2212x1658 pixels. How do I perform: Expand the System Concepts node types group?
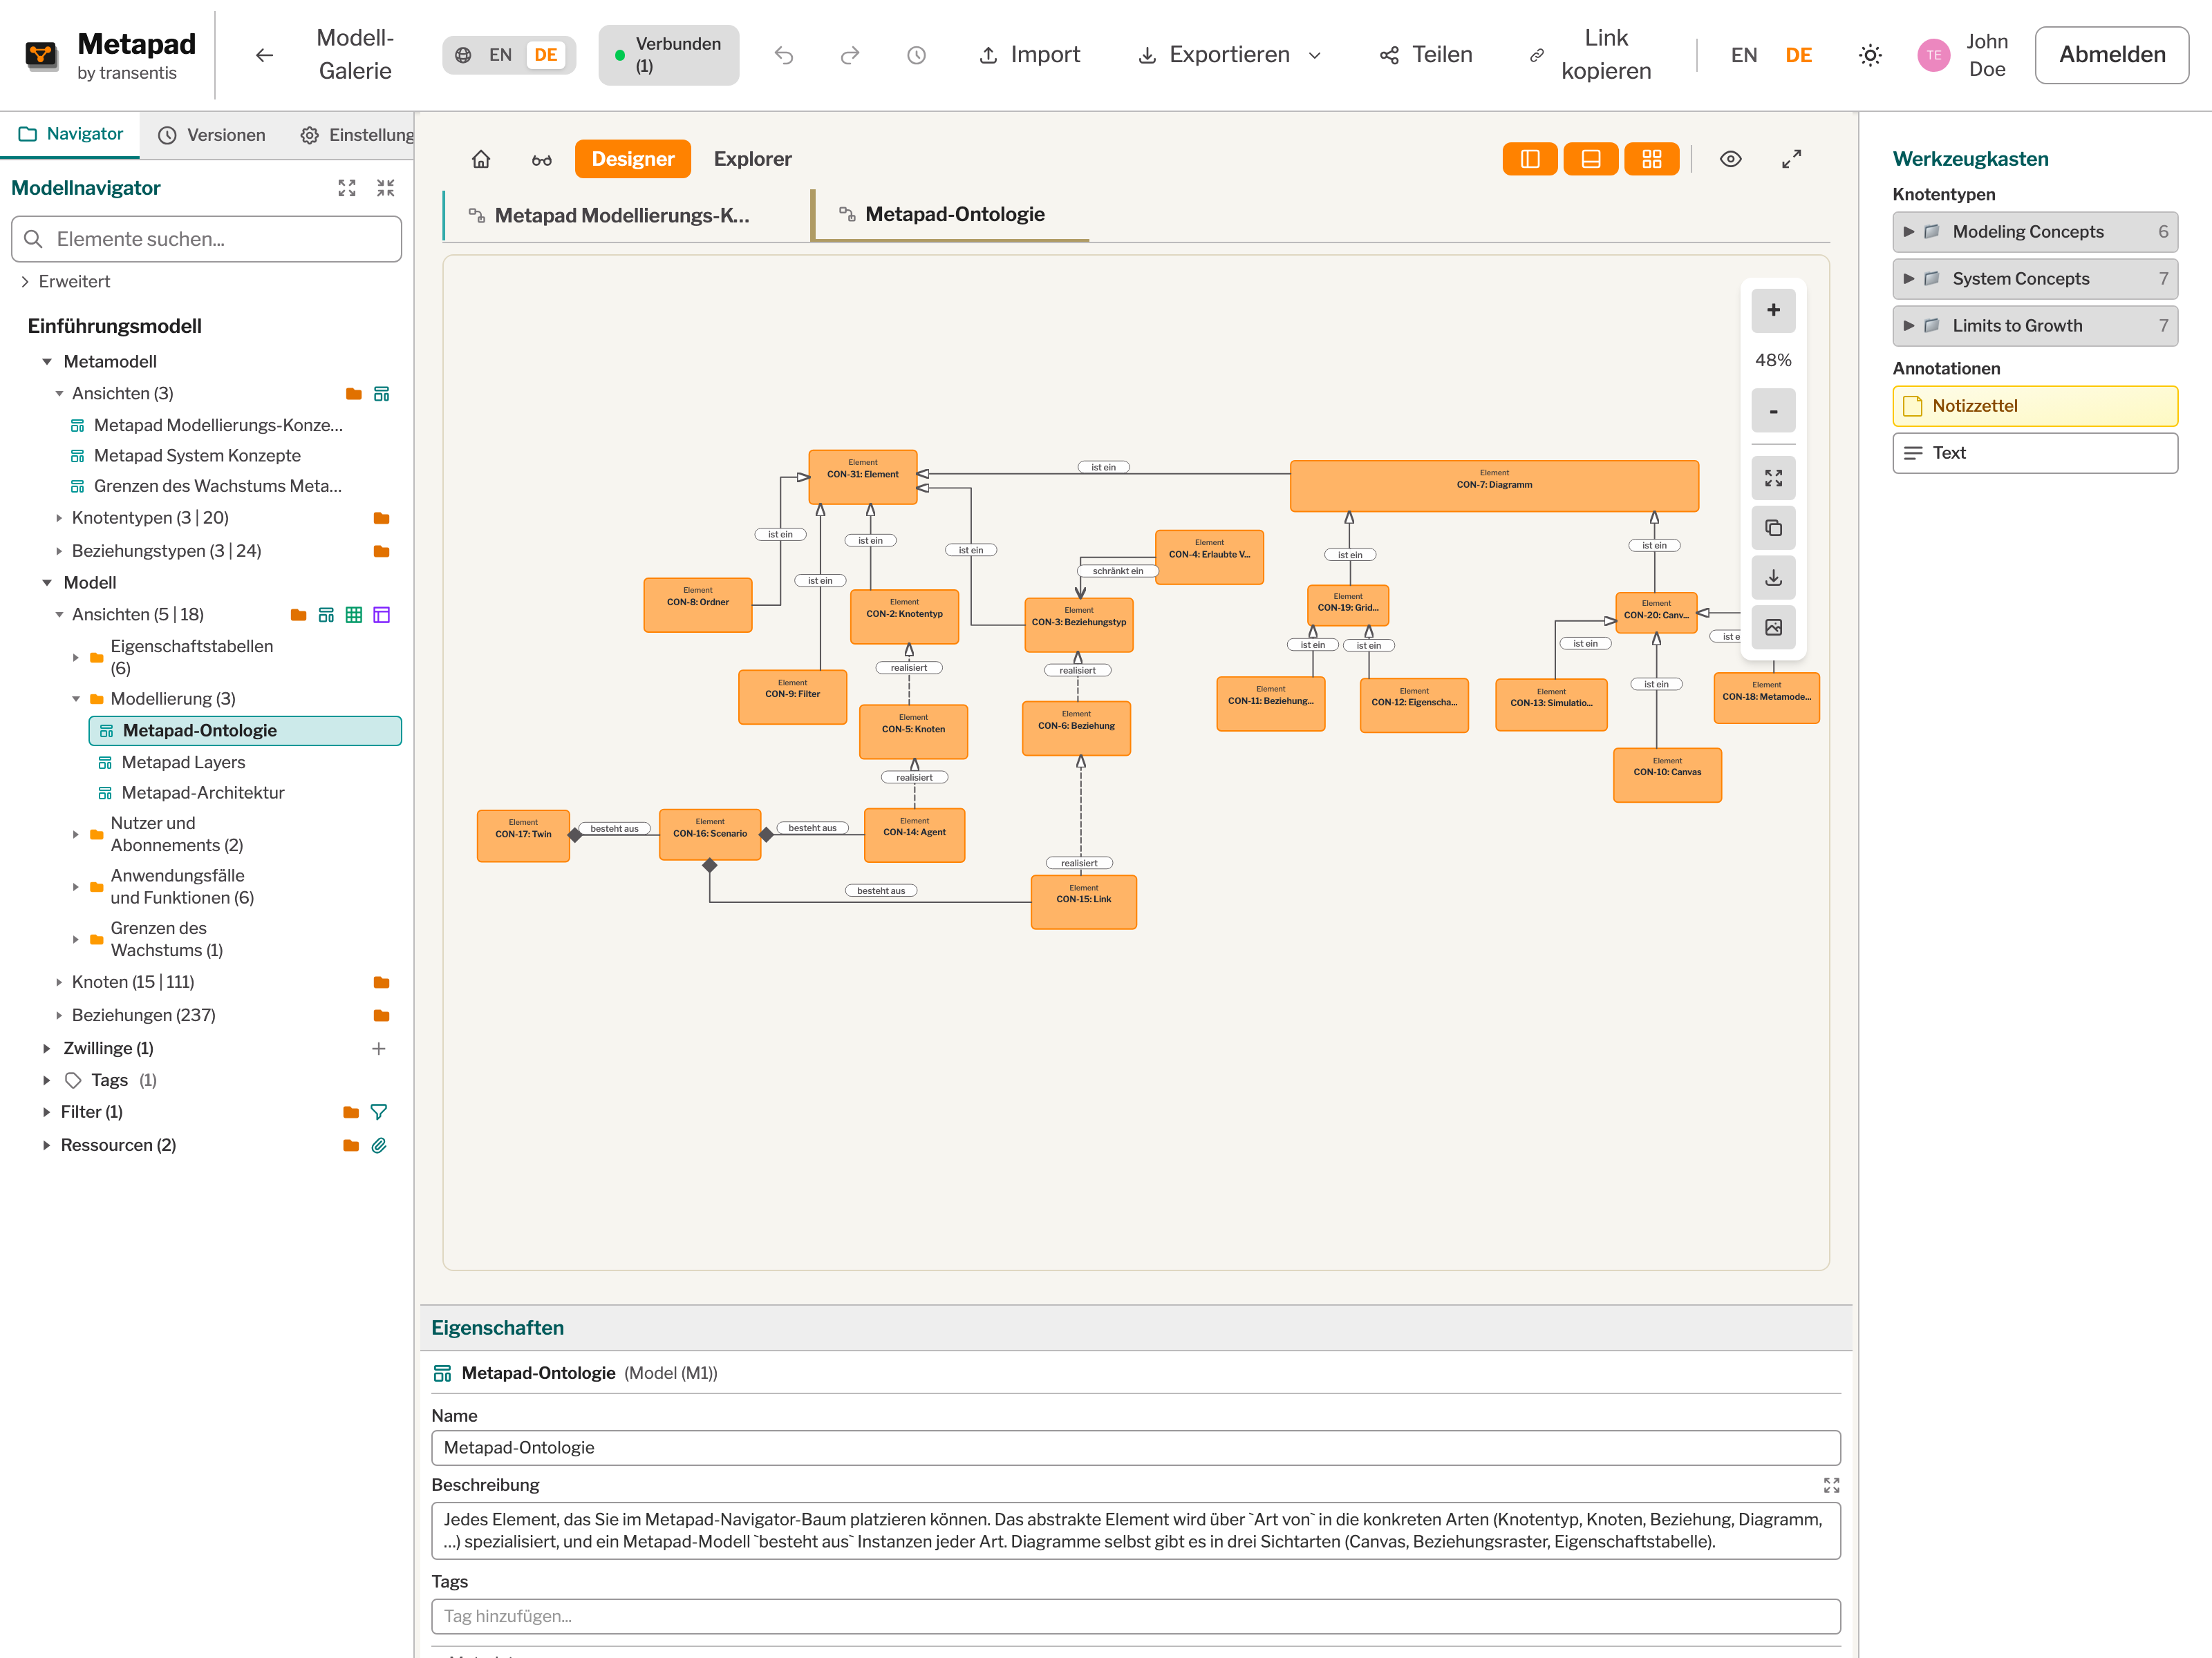[x=2035, y=279]
